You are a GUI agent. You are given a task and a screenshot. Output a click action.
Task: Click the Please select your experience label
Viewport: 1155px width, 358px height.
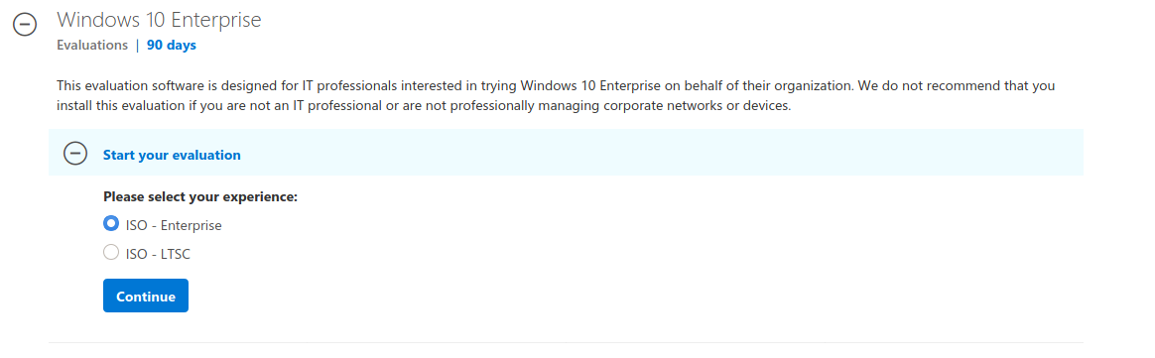click(x=200, y=196)
